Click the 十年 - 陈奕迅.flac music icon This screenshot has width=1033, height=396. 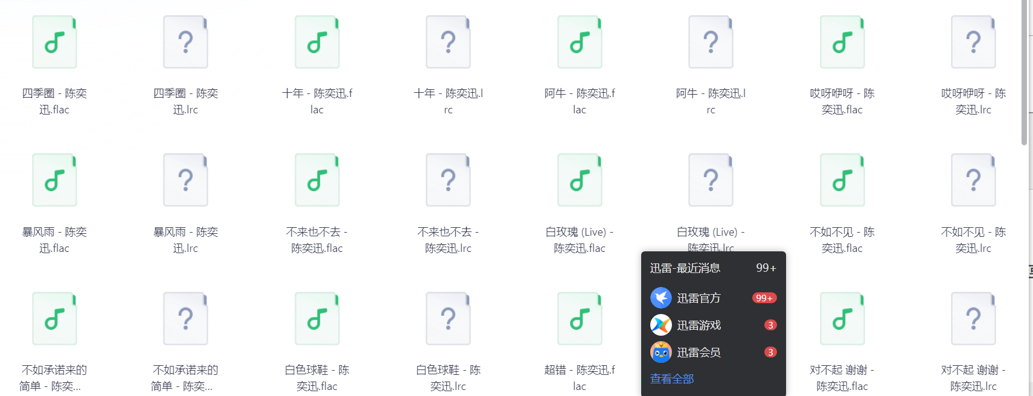(317, 42)
